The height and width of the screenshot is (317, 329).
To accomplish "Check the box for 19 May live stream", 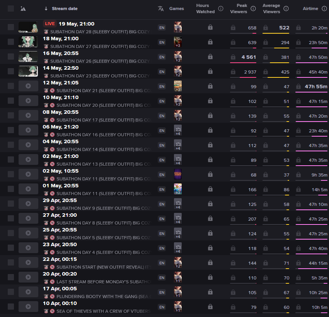I will click(11, 27).
